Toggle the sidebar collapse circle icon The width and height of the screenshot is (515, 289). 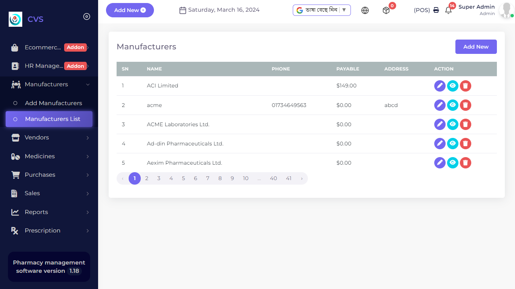pos(87,17)
